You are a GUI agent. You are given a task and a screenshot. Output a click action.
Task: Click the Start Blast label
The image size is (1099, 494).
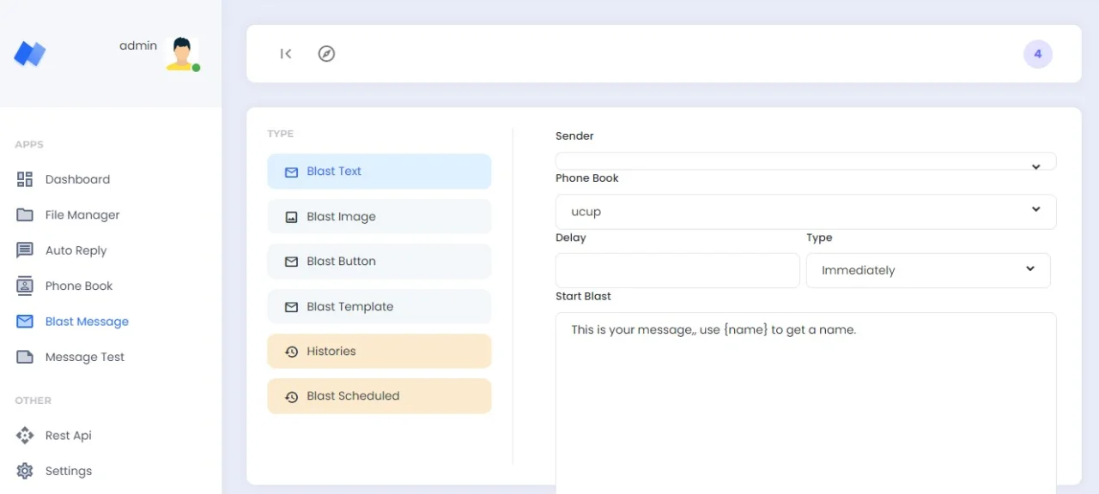coord(583,296)
